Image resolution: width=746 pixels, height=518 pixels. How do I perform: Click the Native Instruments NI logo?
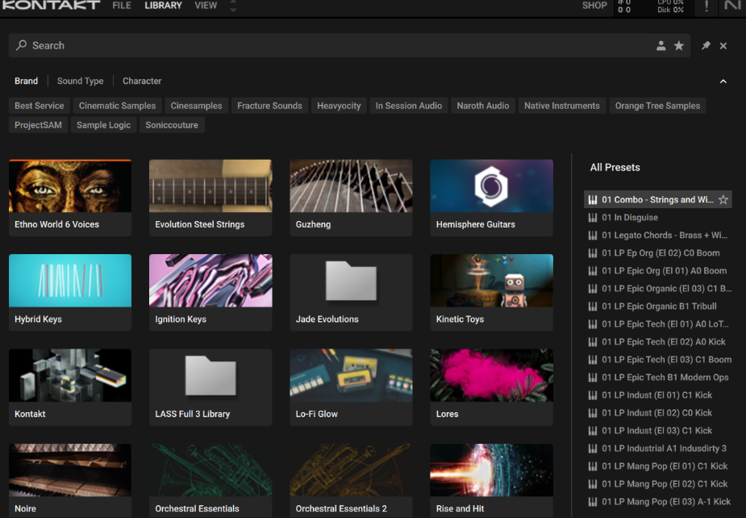click(732, 5)
